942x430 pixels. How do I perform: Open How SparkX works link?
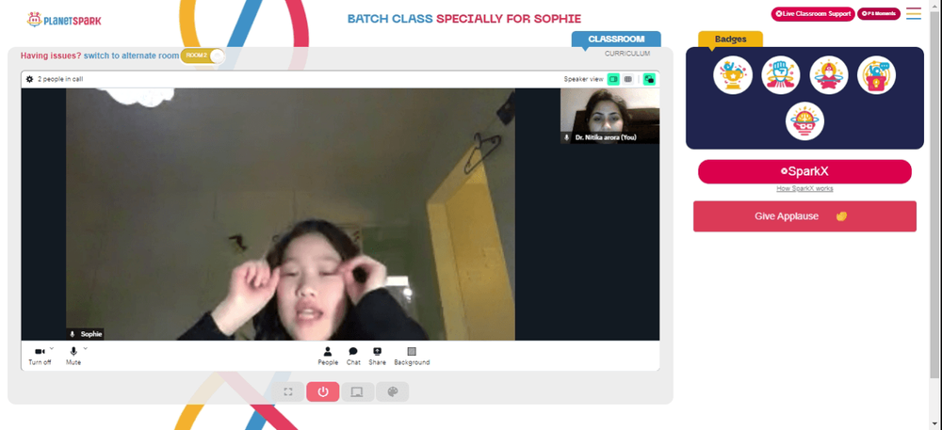pyautogui.click(x=804, y=189)
